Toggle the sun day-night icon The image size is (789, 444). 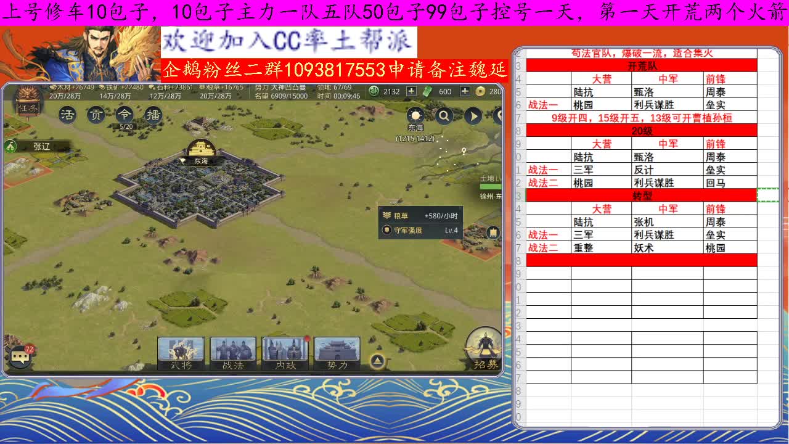click(415, 115)
